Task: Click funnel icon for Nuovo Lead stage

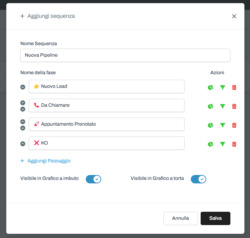Action: tap(222, 87)
